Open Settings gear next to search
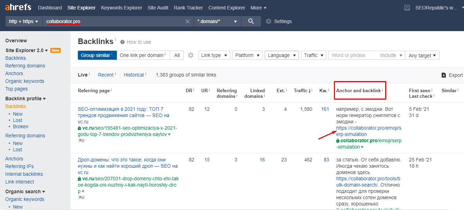The image size is (464, 210). [x=269, y=21]
